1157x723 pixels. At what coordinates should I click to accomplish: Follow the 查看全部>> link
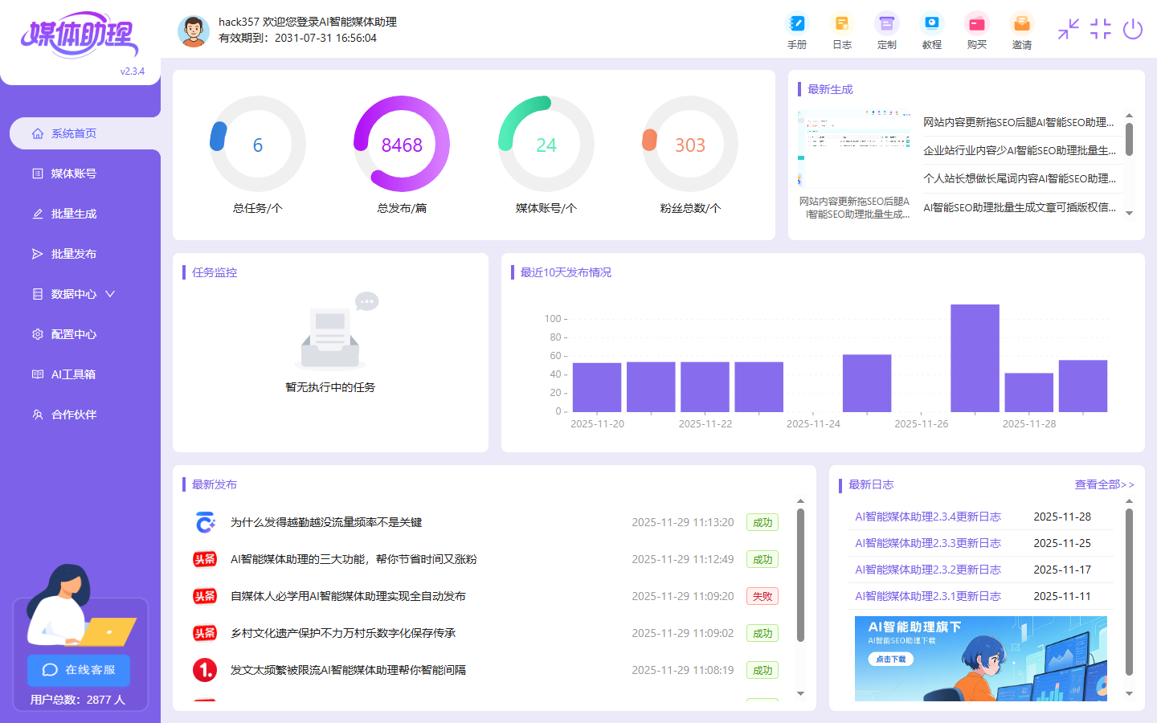[x=1104, y=484]
